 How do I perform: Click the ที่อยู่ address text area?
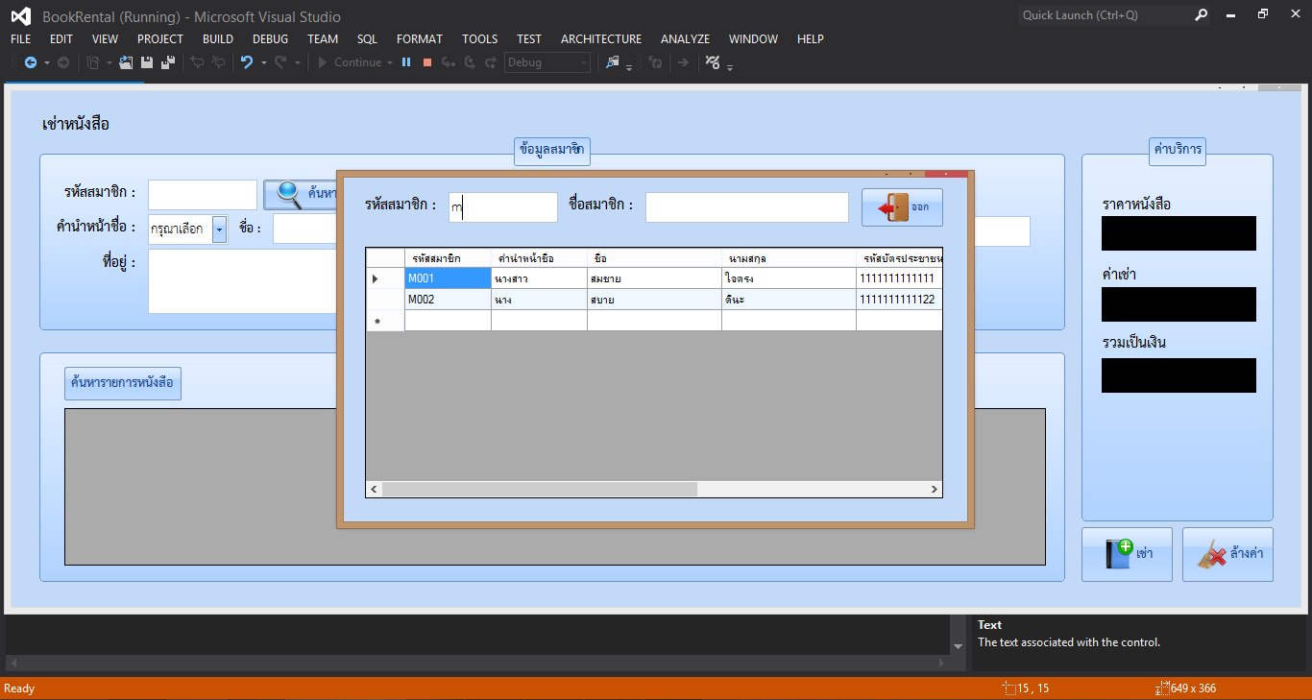[x=242, y=281]
